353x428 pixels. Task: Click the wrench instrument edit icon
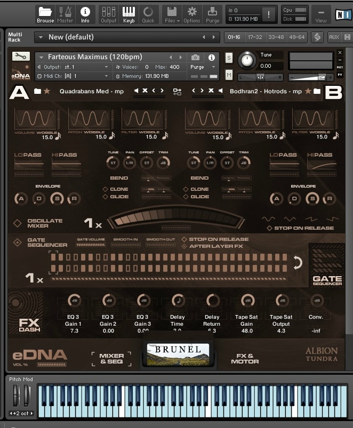click(21, 56)
